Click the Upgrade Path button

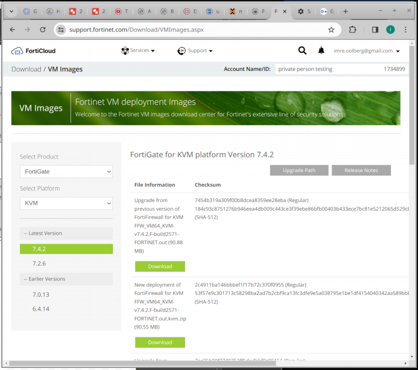pos(299,170)
